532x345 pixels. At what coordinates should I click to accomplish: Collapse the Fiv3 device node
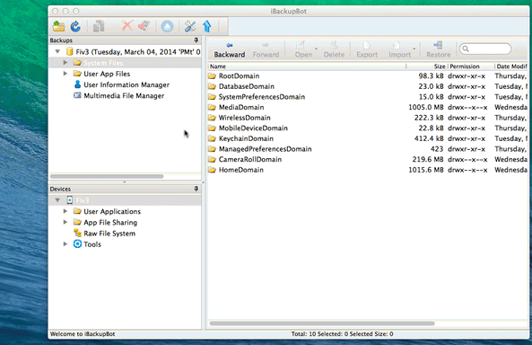pyautogui.click(x=57, y=200)
